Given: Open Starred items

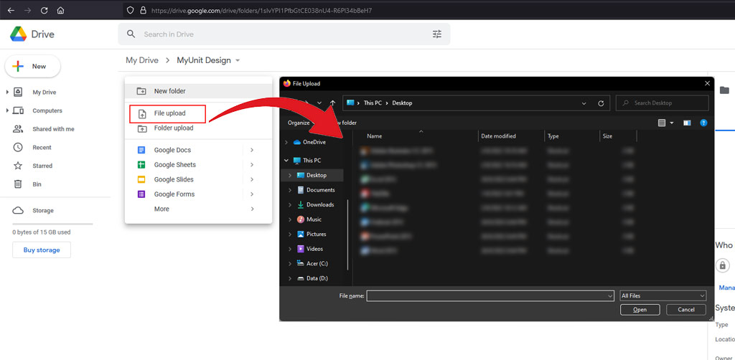Looking at the screenshot, I should pos(42,166).
